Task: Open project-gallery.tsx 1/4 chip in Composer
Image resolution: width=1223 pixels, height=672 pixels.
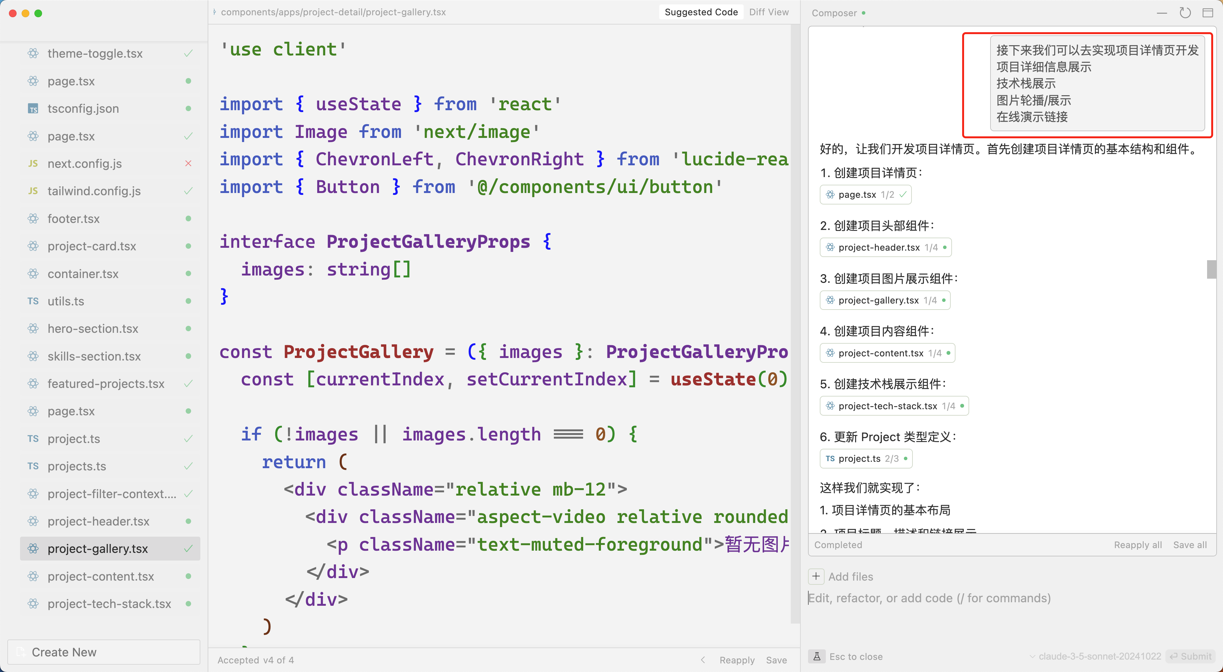Action: coord(885,300)
